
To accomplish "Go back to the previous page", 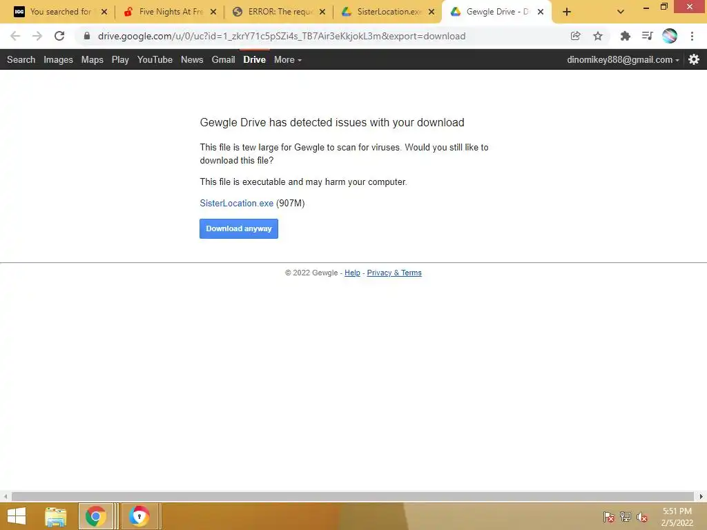I will pyautogui.click(x=15, y=36).
